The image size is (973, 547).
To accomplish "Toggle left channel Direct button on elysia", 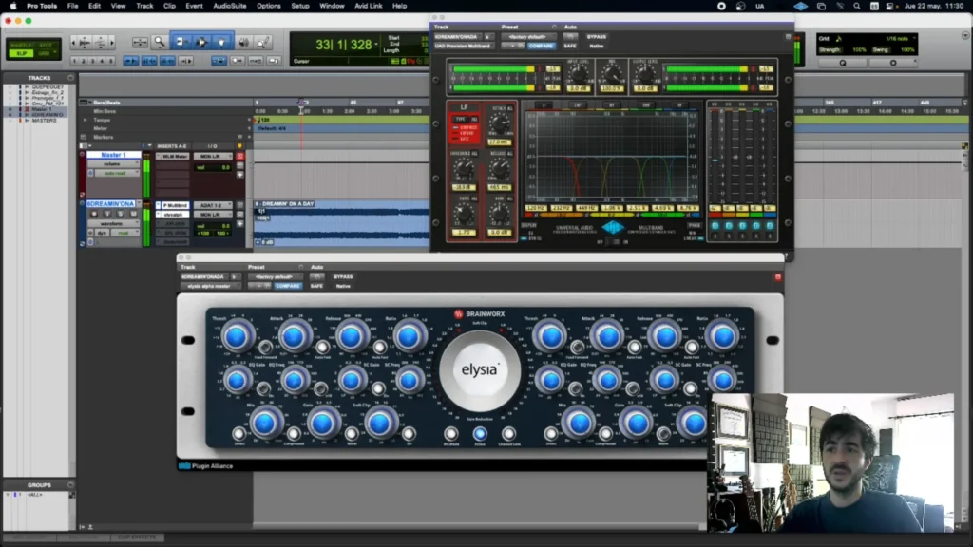I will [x=238, y=433].
